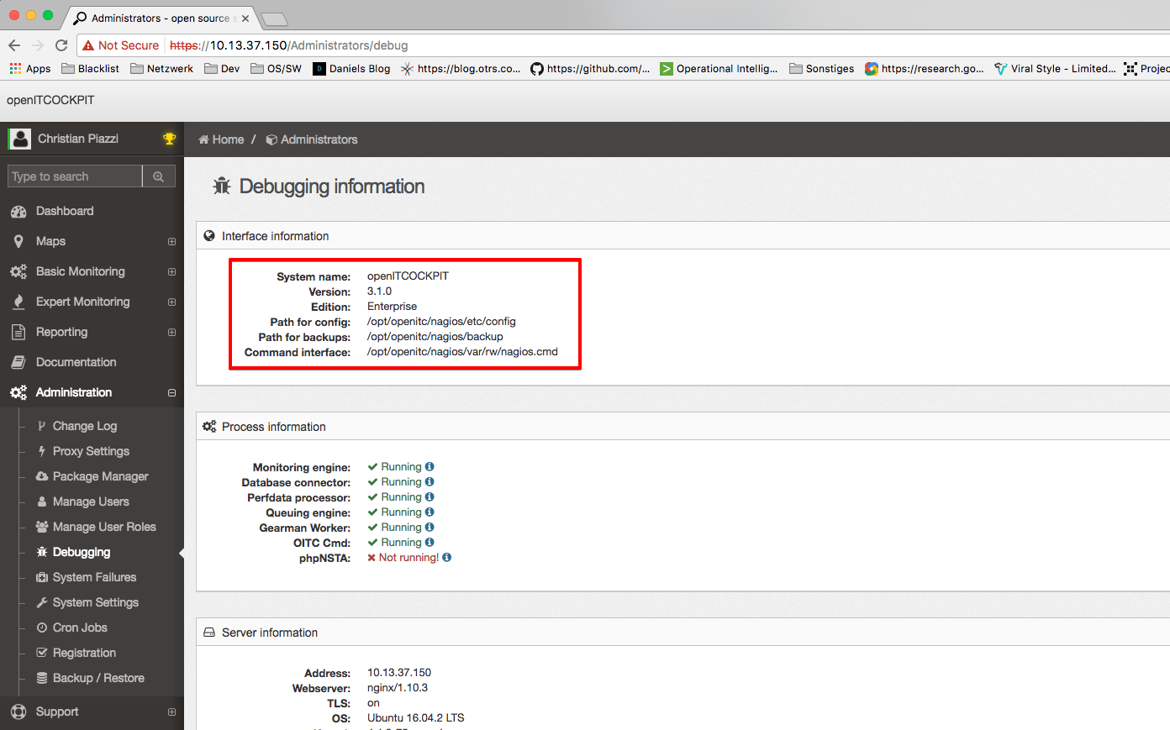
Task: Open the github.com bookmark
Action: [x=590, y=69]
